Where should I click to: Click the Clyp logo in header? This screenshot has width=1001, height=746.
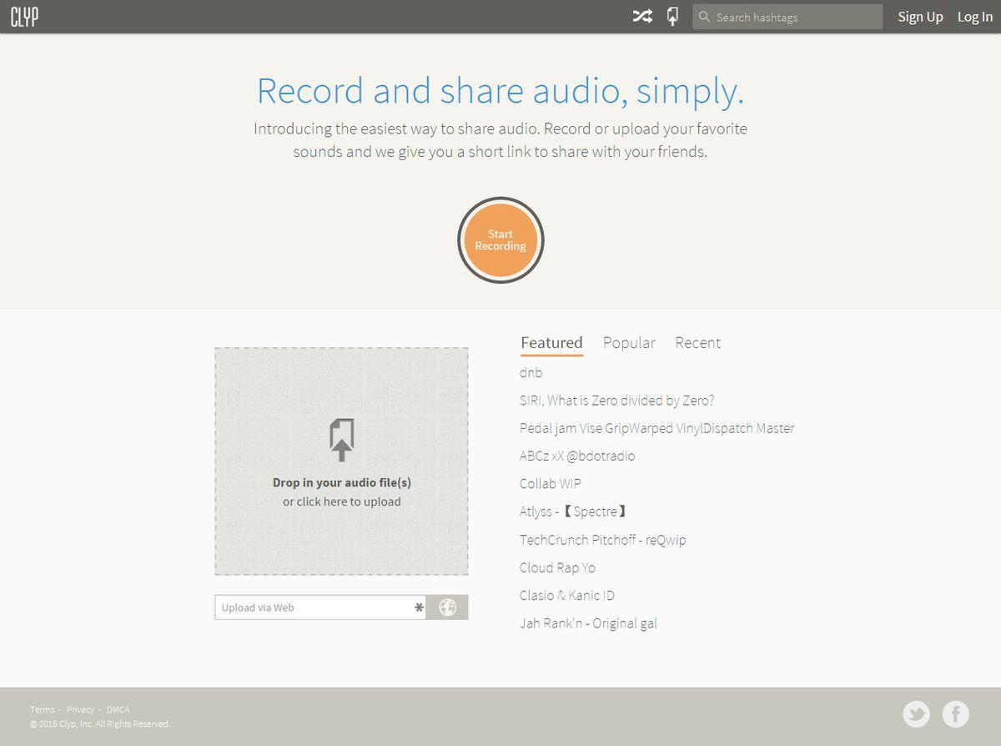24,17
